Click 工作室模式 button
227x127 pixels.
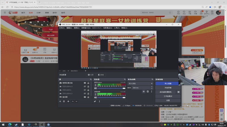tap(168, 96)
